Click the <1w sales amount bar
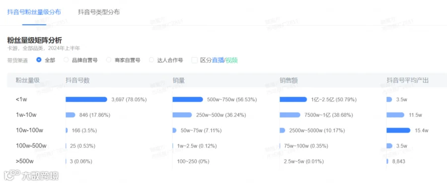The height and width of the screenshot is (184, 447). click(x=294, y=99)
